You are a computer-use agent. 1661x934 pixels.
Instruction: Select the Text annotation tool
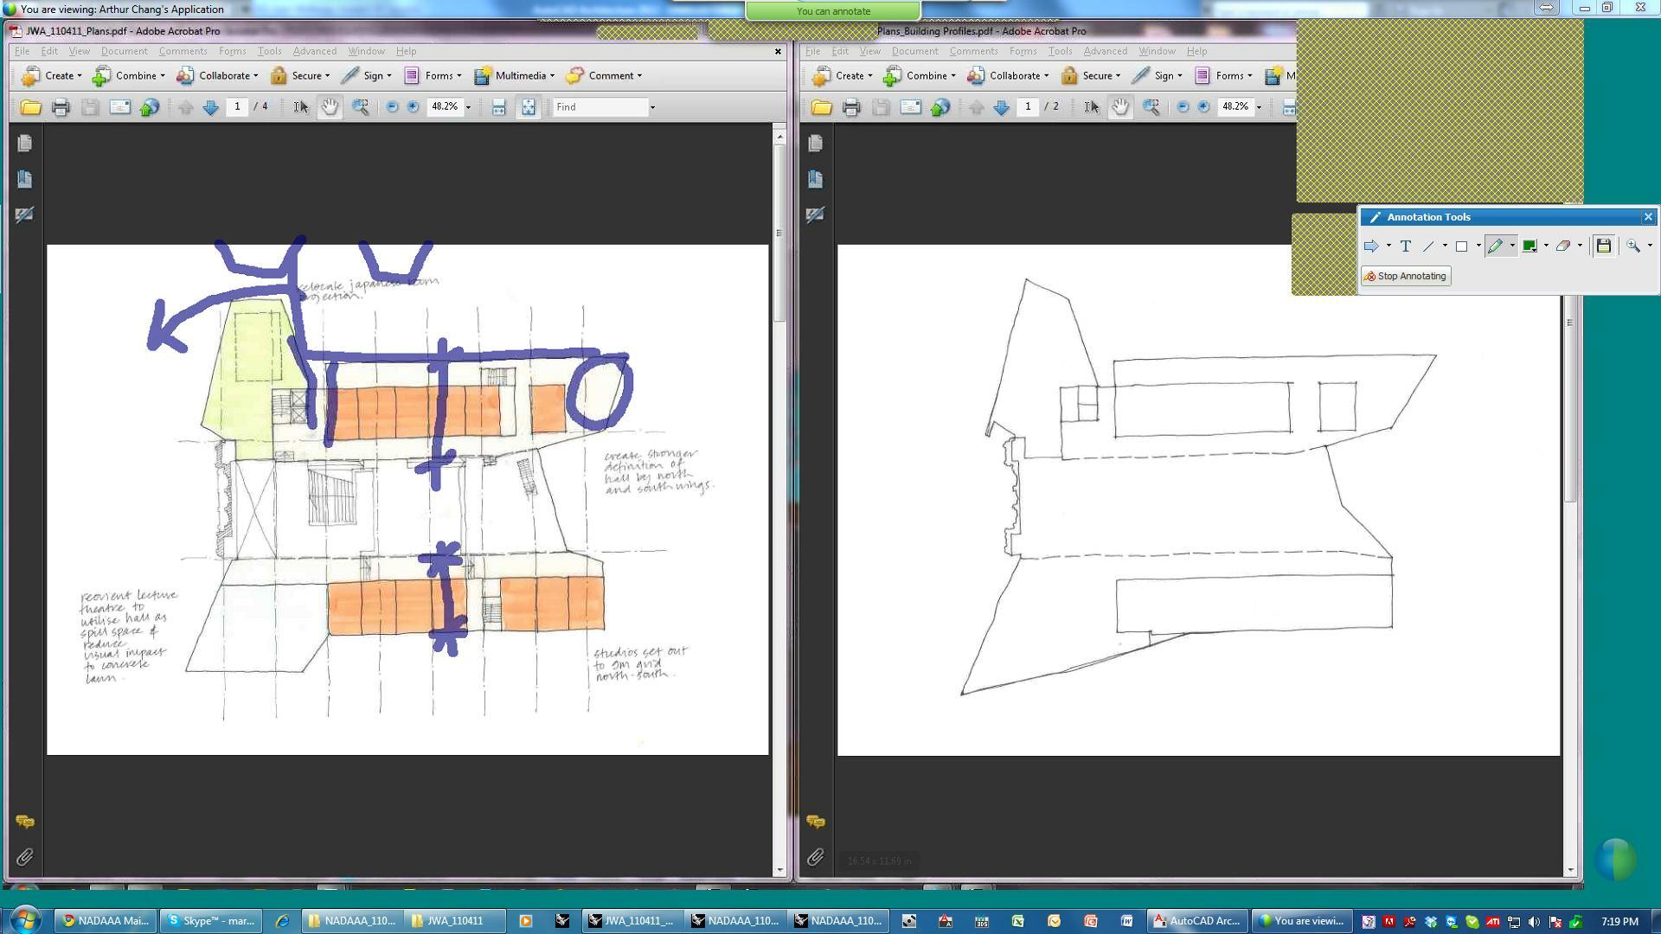click(1406, 246)
